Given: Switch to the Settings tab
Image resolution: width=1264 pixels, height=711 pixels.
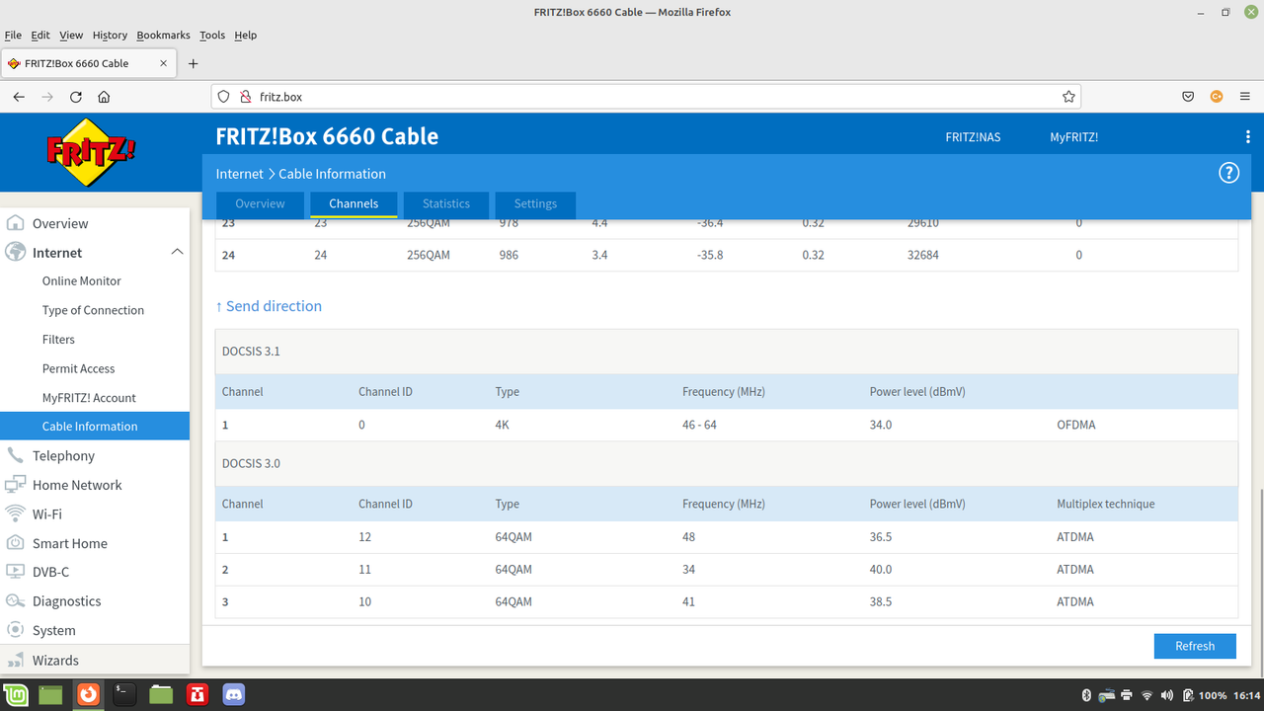Looking at the screenshot, I should coord(535,203).
